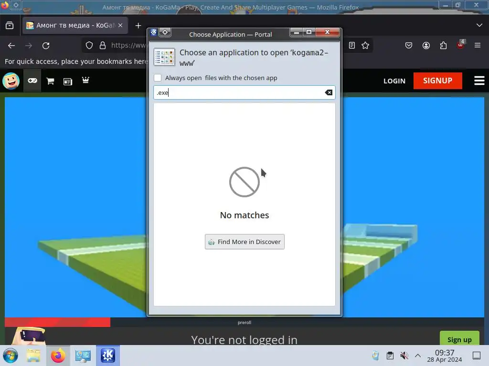Click the muted volume tray icon
The width and height of the screenshot is (489, 366).
click(404, 356)
